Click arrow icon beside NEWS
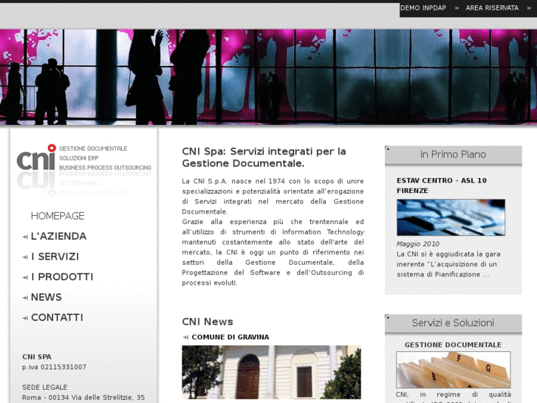 pos(25,298)
